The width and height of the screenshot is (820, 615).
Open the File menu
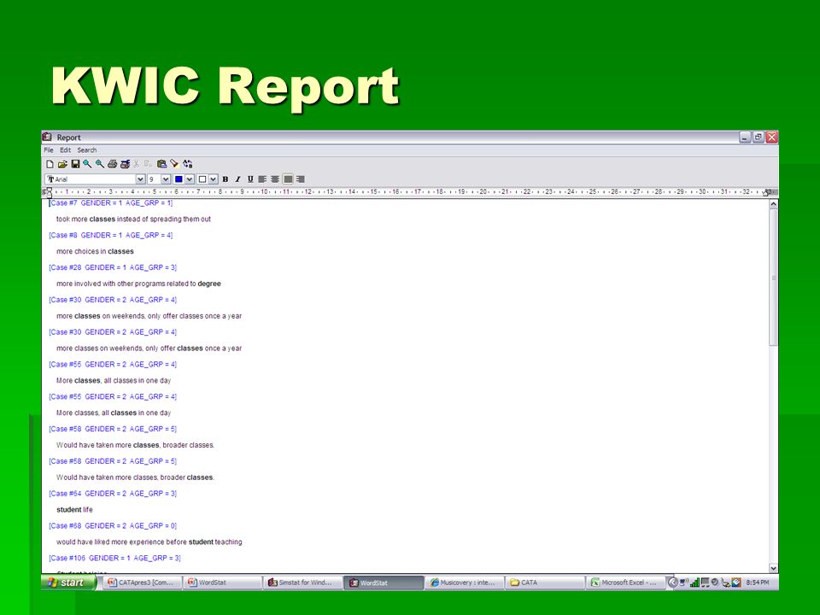click(49, 150)
